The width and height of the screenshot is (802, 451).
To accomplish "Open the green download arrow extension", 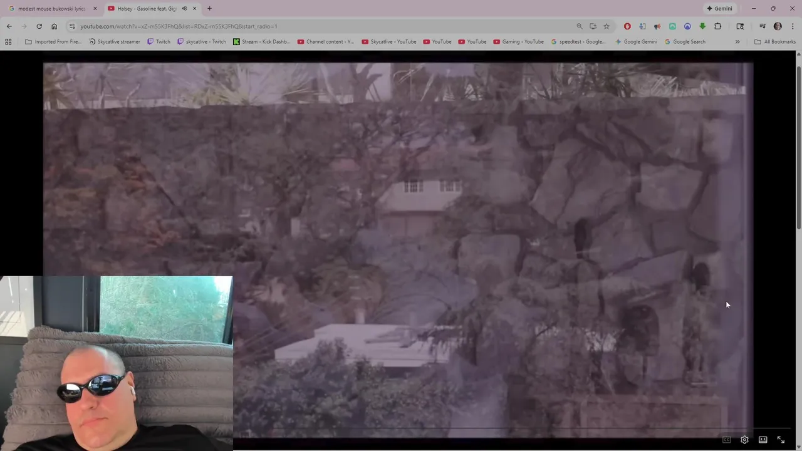I will (x=702, y=26).
